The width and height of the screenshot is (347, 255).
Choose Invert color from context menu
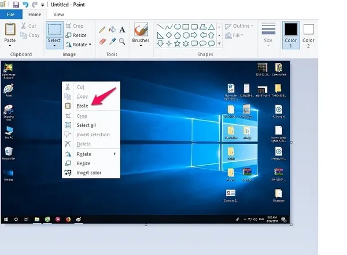[88, 173]
